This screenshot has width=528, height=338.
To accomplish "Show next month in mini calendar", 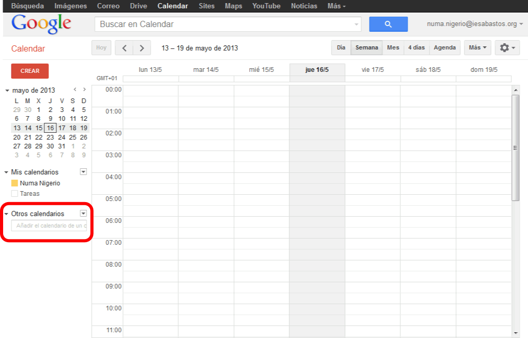I will tap(84, 90).
